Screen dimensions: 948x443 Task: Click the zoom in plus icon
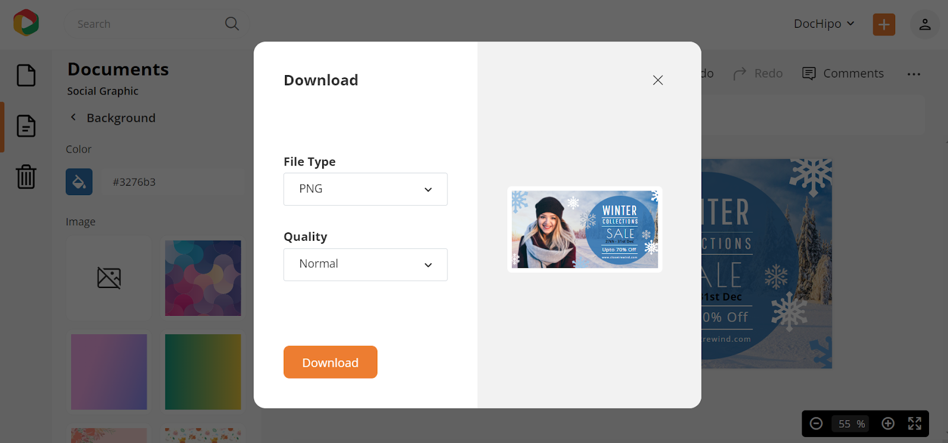888,423
